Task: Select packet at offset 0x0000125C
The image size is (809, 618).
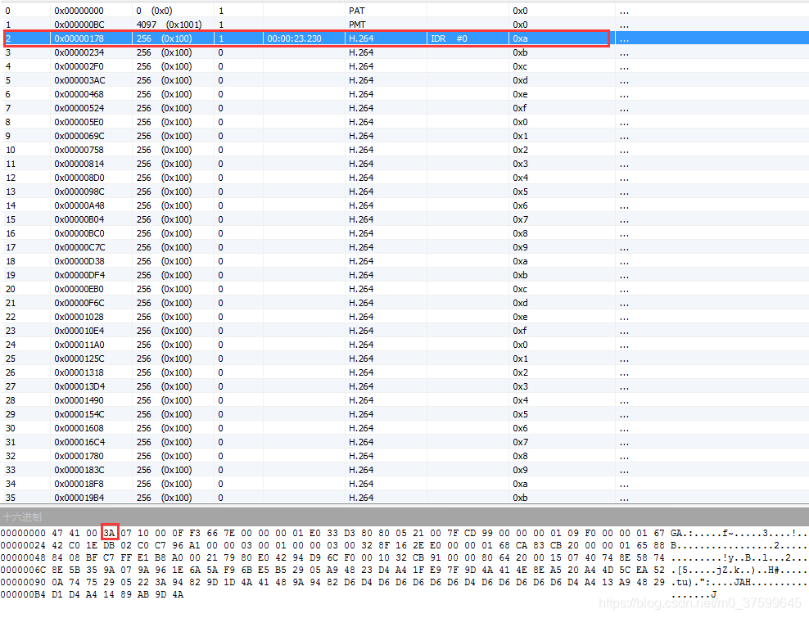Action: pos(404,359)
